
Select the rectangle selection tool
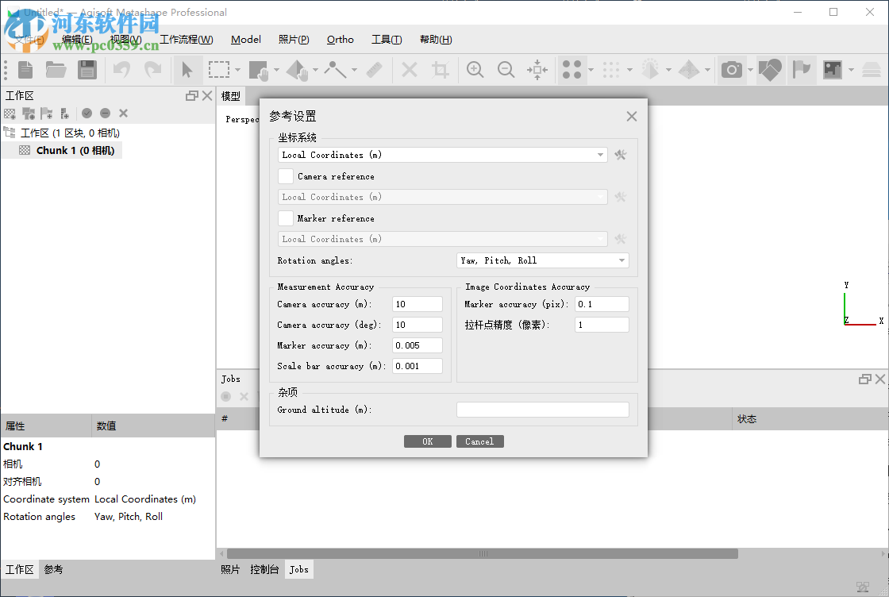(x=218, y=70)
